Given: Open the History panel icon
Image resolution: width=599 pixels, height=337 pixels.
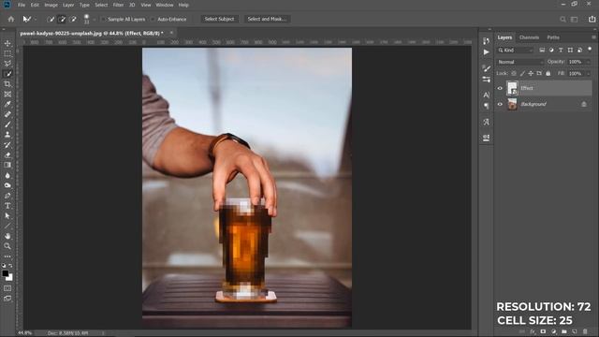Looking at the screenshot, I should 486,41.
